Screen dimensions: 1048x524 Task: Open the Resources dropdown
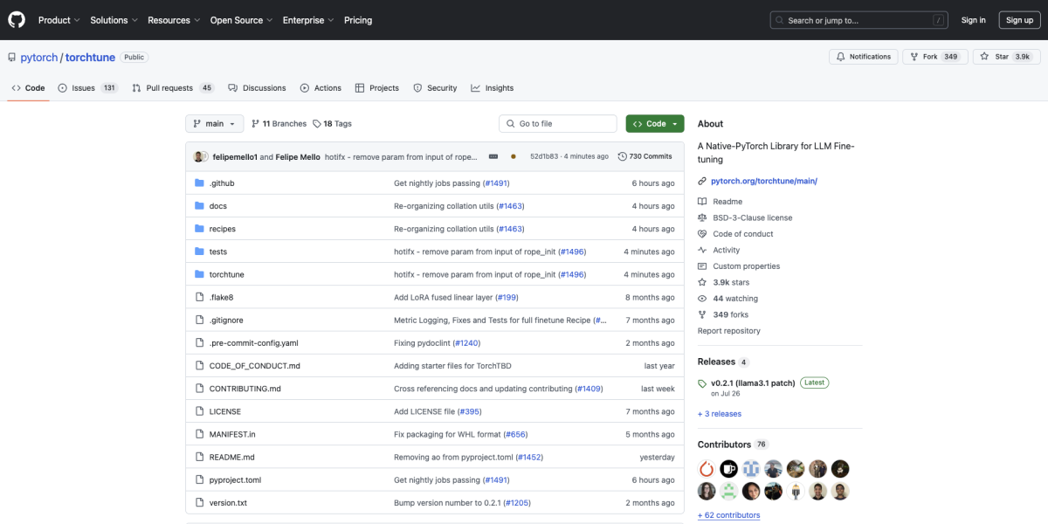coord(174,20)
